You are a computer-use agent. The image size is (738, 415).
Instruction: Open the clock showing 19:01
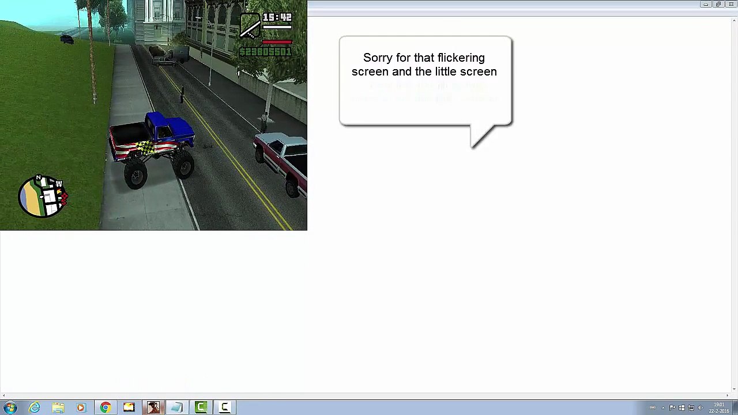[x=719, y=408]
